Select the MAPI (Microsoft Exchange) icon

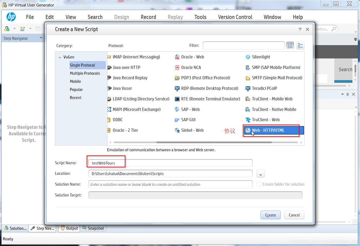click(x=109, y=110)
